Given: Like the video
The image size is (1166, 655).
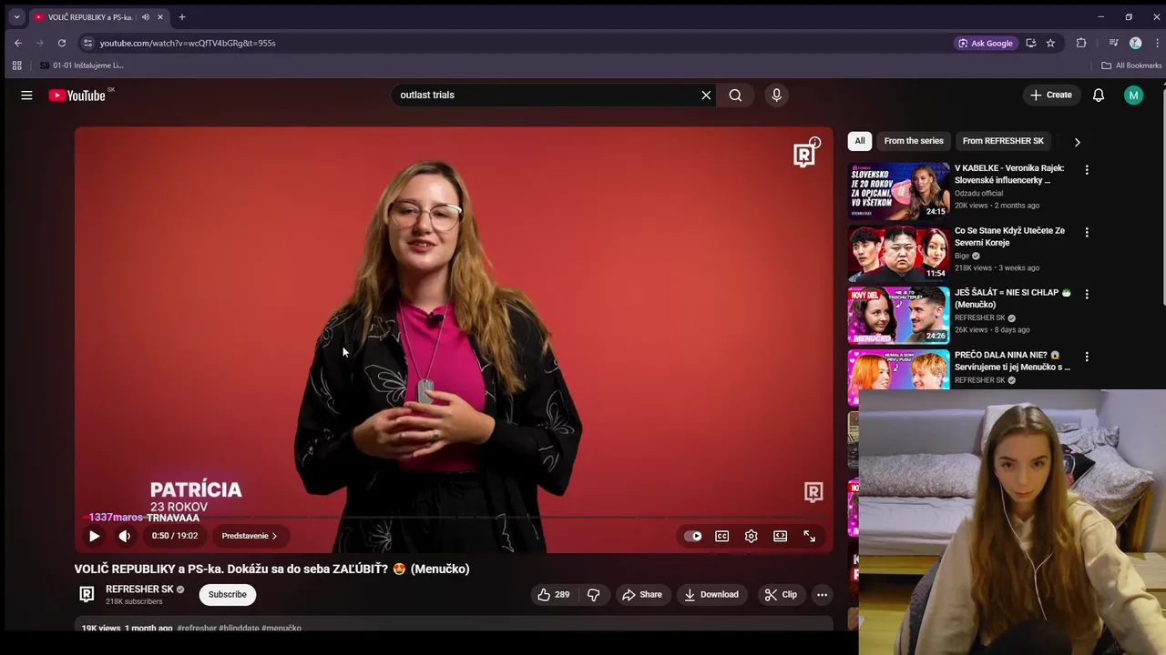Looking at the screenshot, I should (553, 594).
